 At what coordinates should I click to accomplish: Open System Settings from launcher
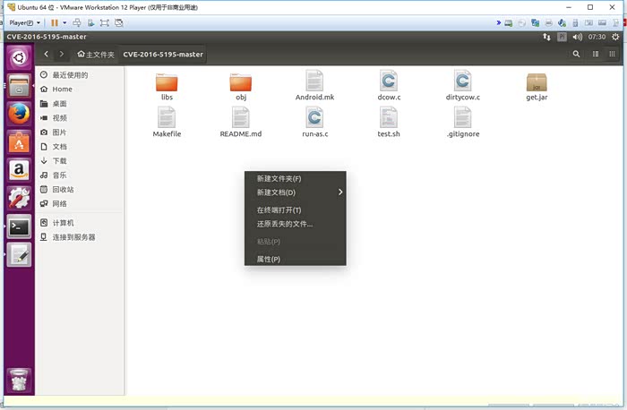pos(19,199)
